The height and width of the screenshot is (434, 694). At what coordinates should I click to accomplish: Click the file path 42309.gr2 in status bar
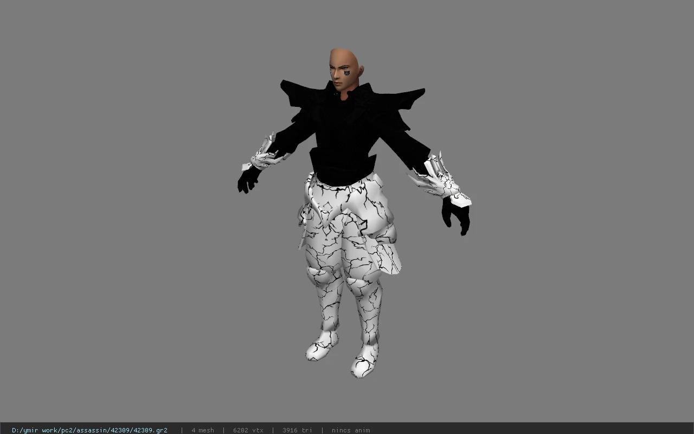coord(89,430)
